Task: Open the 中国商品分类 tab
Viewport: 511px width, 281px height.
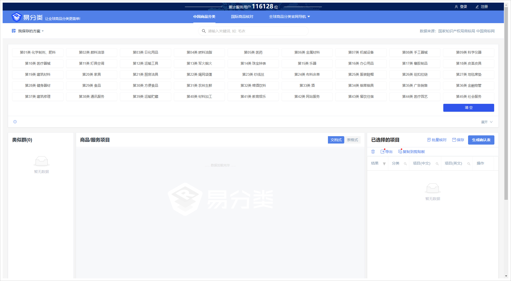Action: click(204, 17)
